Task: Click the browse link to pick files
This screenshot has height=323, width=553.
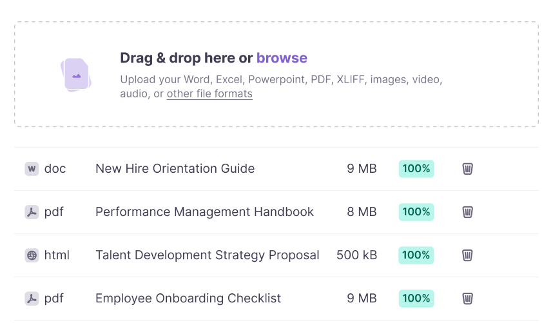Action: 282,58
